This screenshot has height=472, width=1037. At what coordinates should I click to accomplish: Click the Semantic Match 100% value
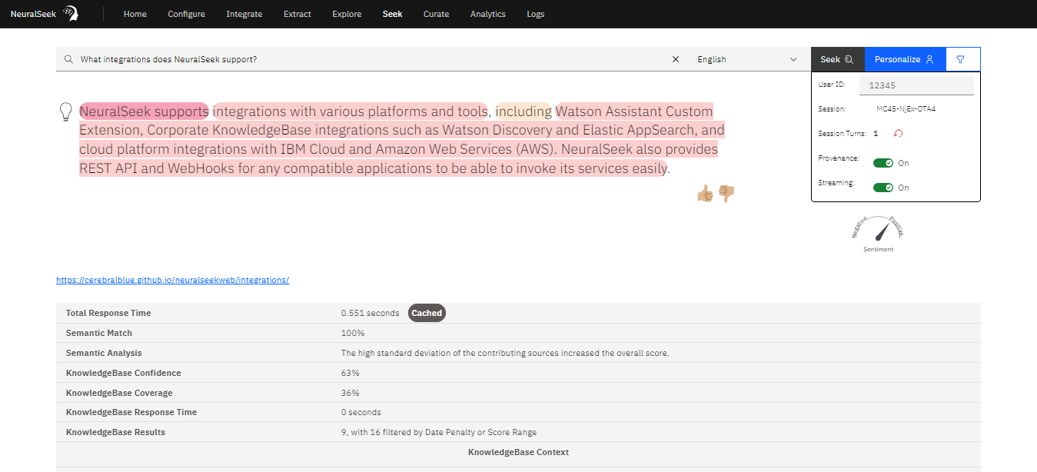(353, 333)
